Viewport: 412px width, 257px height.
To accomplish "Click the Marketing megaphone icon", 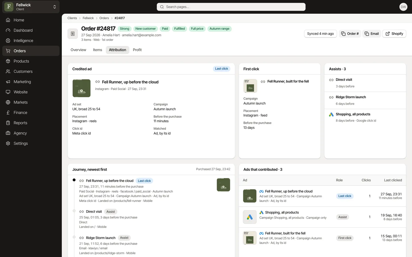I will pos(8,82).
